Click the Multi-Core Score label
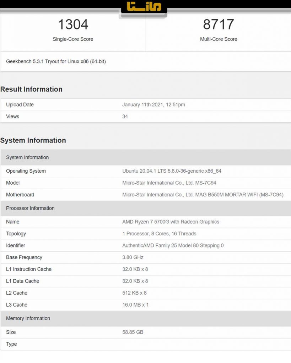The width and height of the screenshot is (291, 363). [x=219, y=39]
